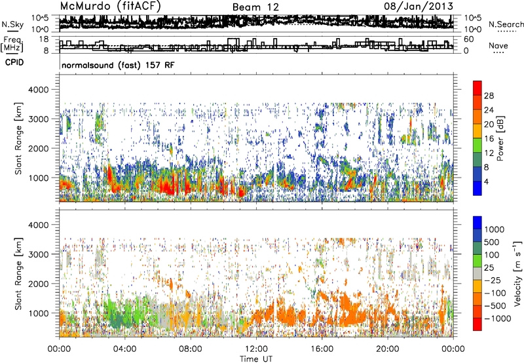524x363 pixels.
Task: Click the '10^5' tick left of noise panel
Action: [x=40, y=18]
